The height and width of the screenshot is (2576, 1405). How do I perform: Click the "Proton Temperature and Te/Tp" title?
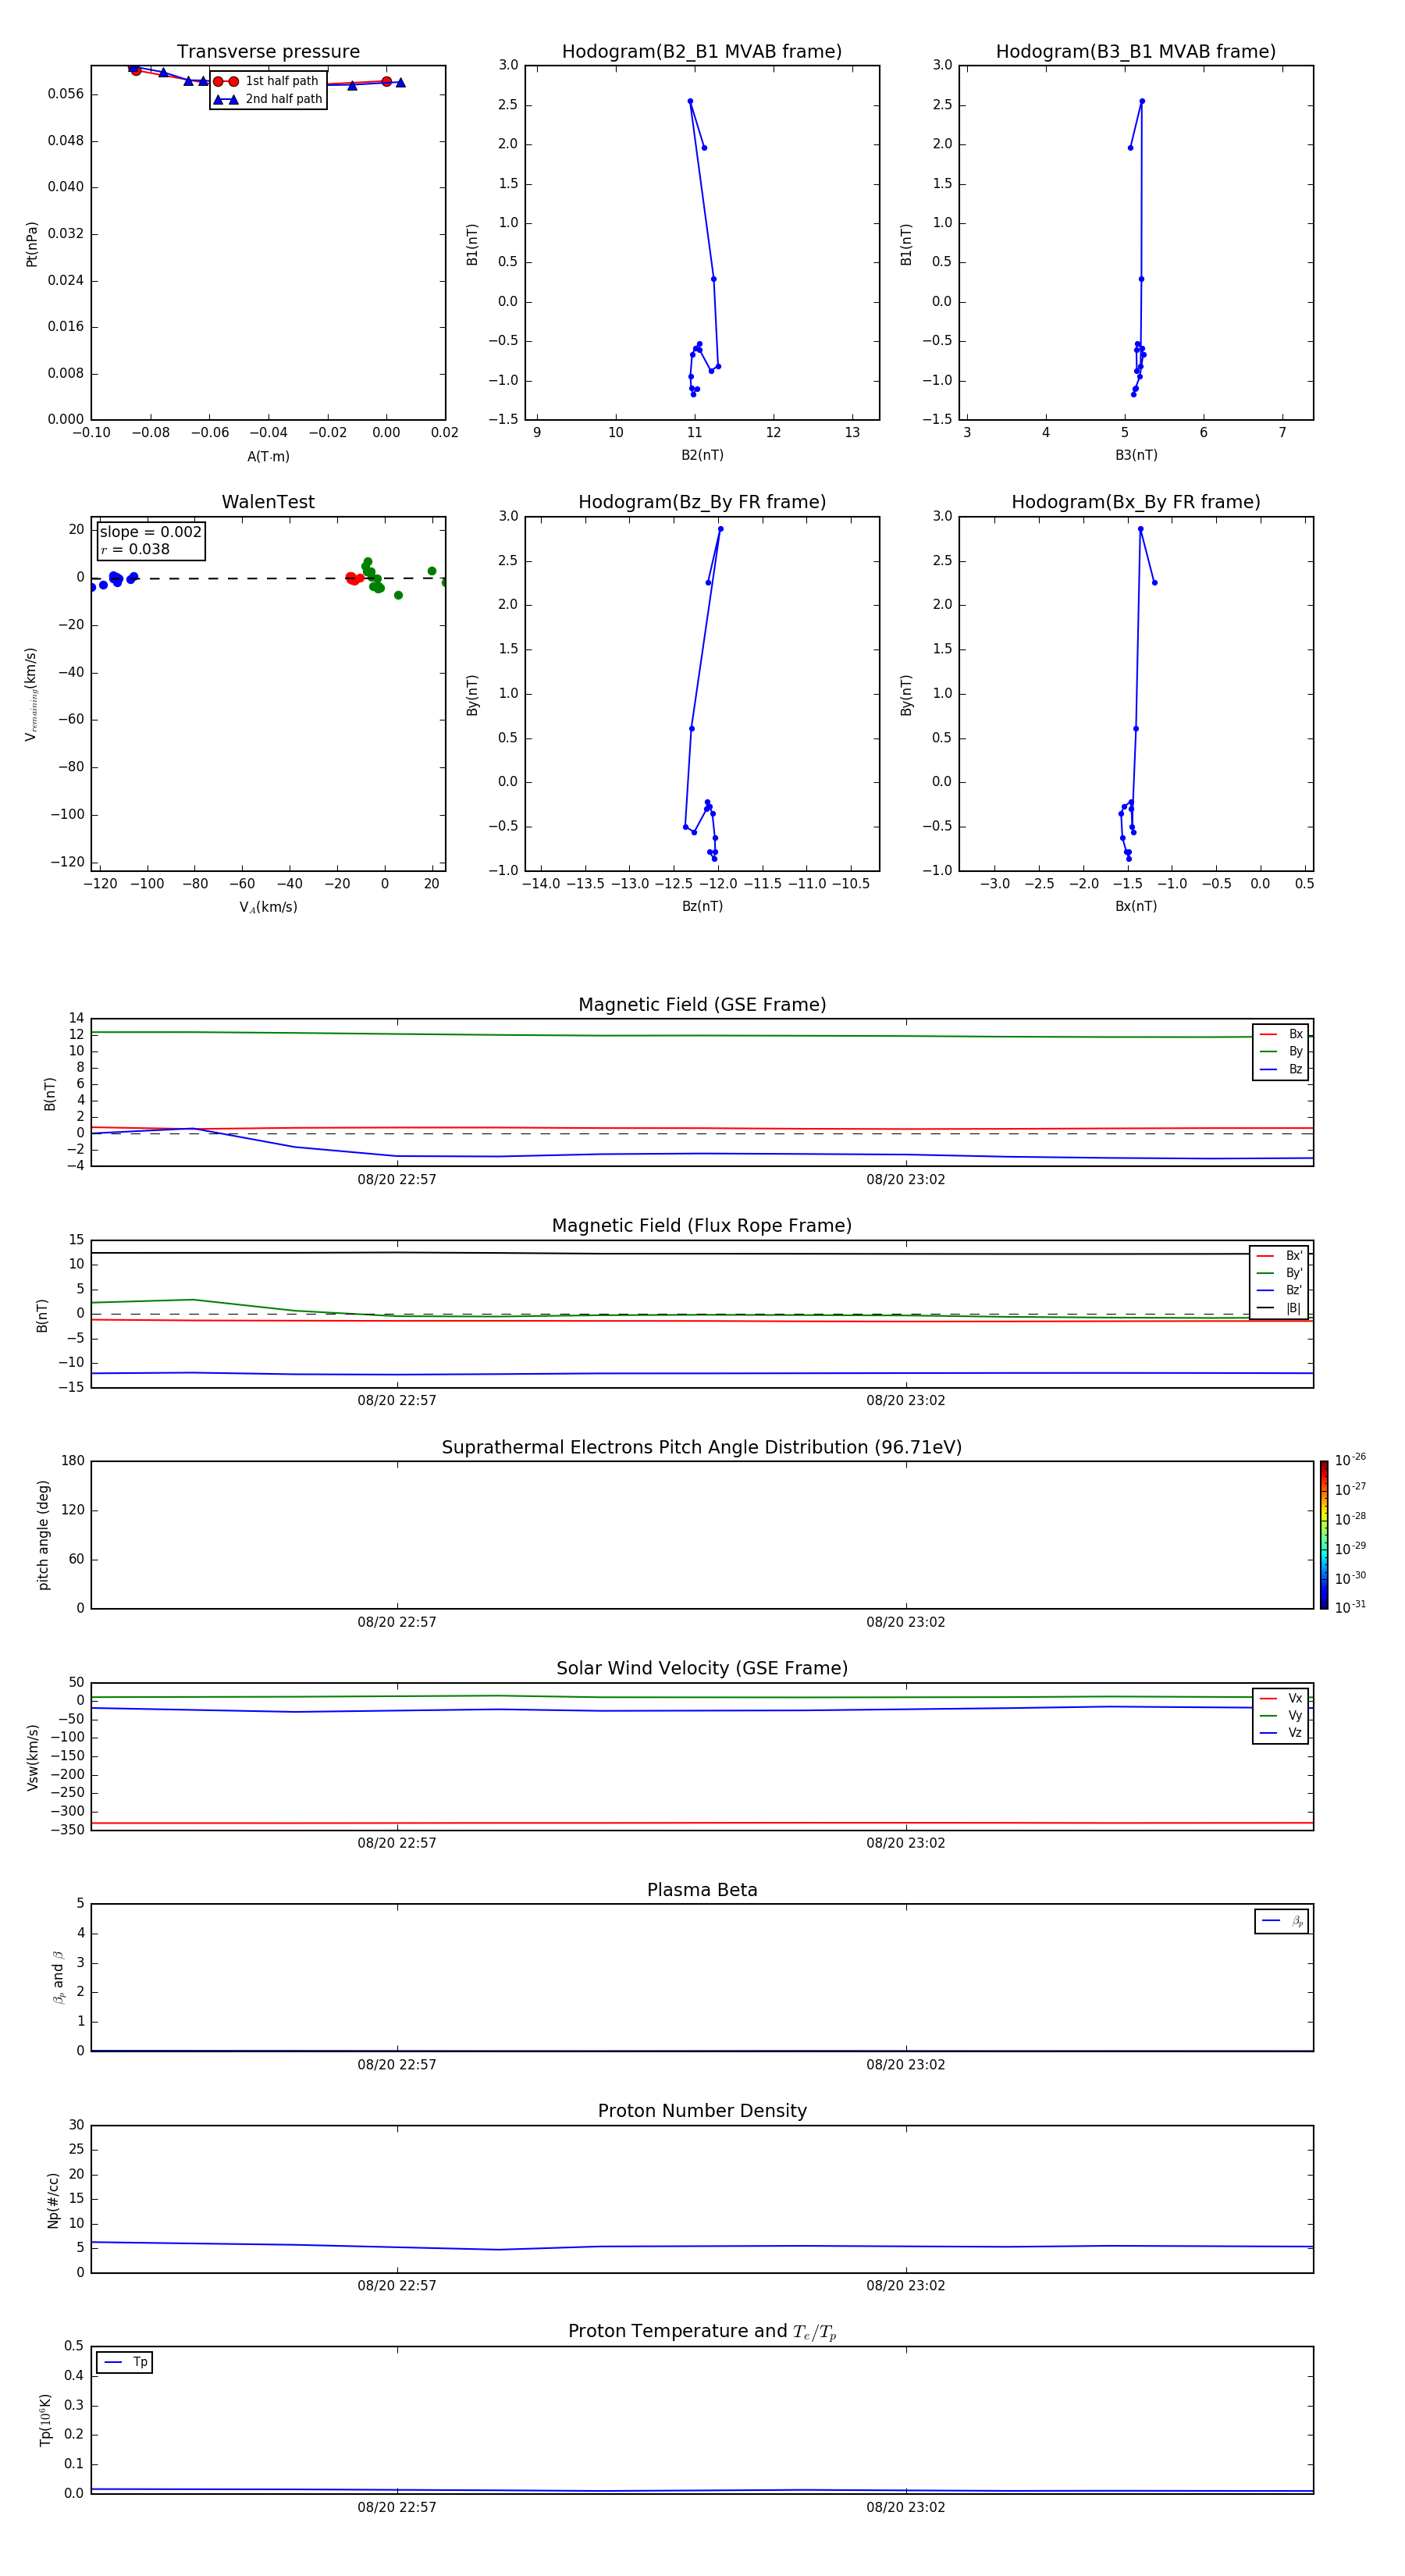coord(702,2332)
